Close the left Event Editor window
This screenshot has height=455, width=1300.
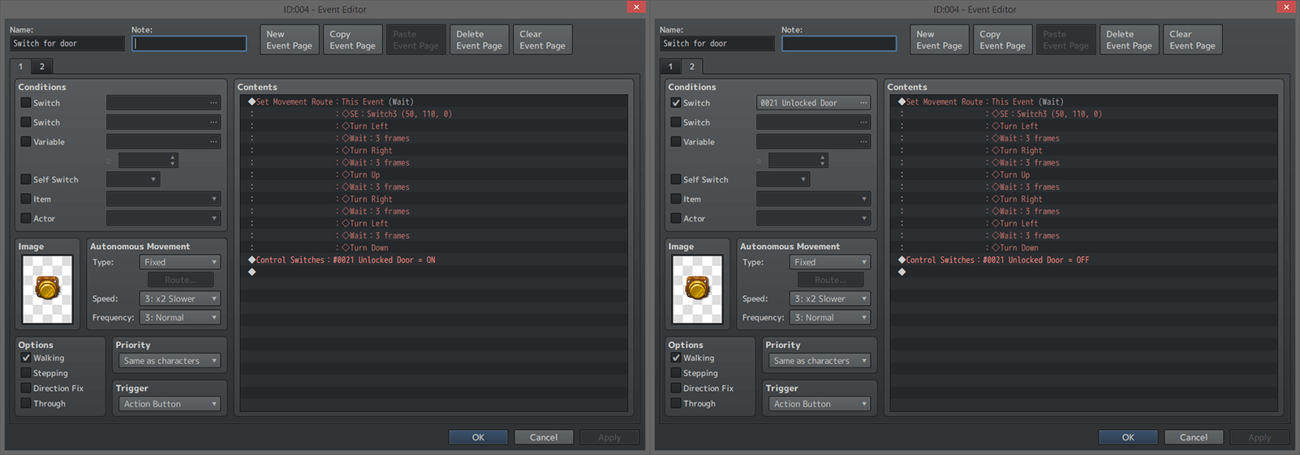click(x=636, y=7)
